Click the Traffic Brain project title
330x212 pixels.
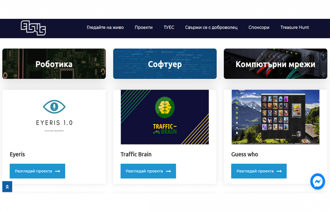(x=136, y=154)
